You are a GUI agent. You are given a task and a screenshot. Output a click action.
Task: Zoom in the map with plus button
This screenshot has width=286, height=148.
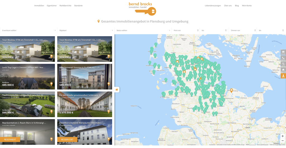pyautogui.click(x=282, y=136)
